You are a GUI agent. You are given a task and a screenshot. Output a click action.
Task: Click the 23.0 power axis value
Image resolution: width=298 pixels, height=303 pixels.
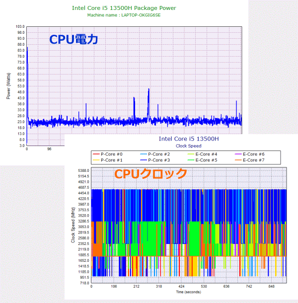pos(21,122)
